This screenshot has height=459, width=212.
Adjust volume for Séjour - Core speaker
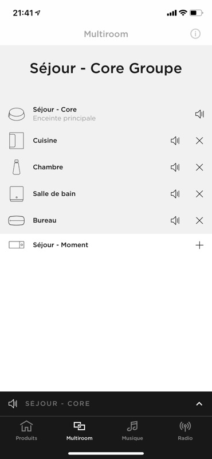[199, 114]
